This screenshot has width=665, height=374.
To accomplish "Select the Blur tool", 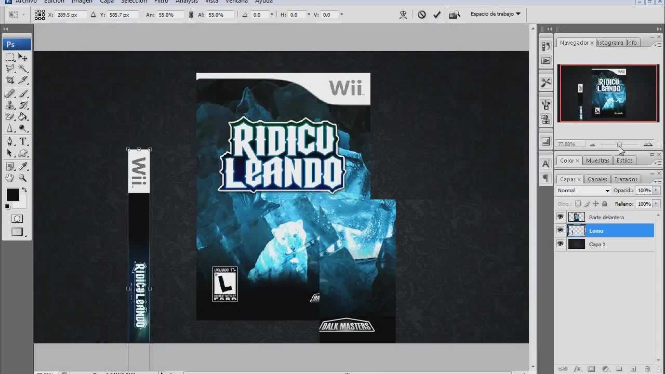I will [x=10, y=128].
